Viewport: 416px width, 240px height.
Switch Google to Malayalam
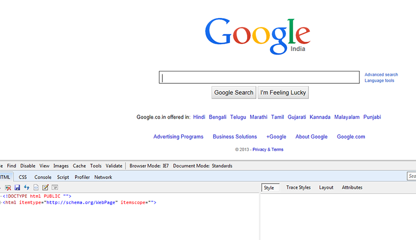tap(347, 117)
